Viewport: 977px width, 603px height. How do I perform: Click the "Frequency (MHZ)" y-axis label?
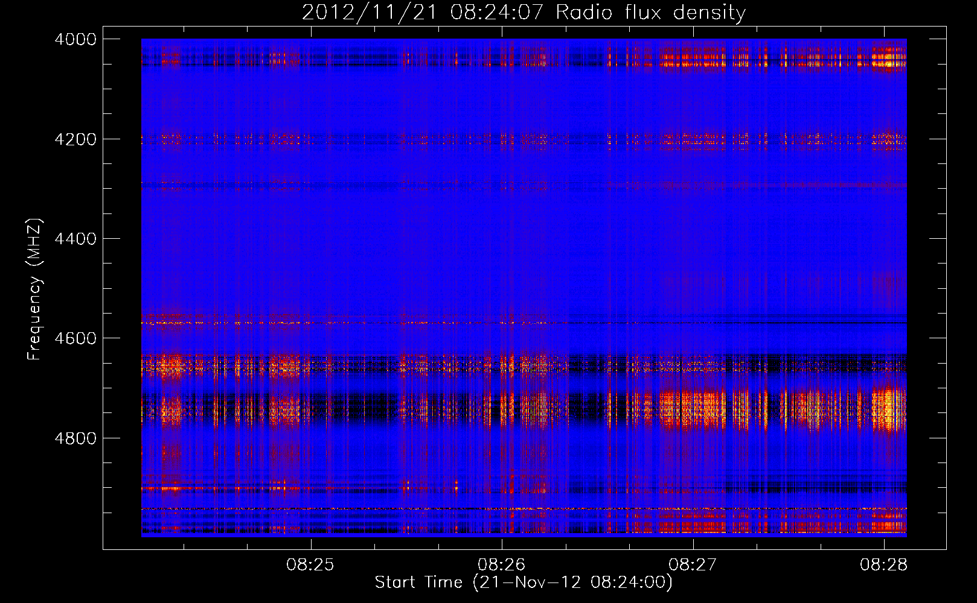[x=35, y=289]
